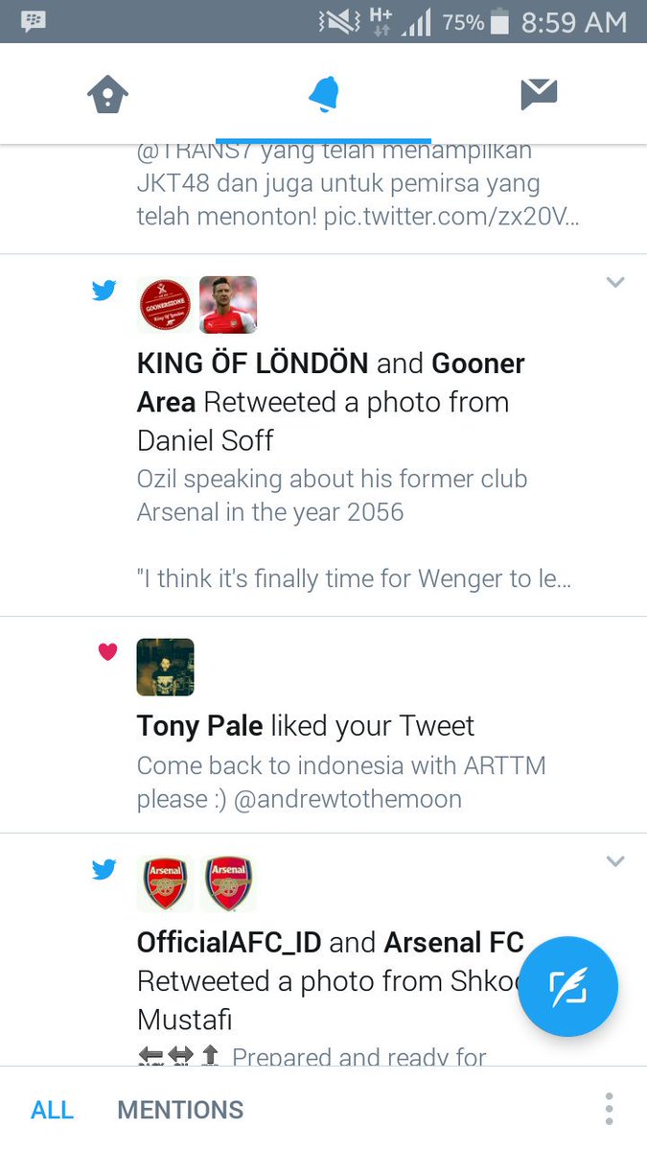Open the Home timeline tab icon

(x=107, y=94)
